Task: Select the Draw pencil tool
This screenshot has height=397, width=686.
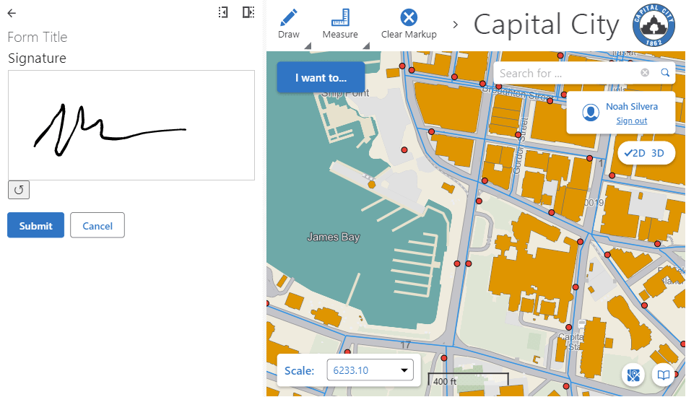Action: (289, 18)
